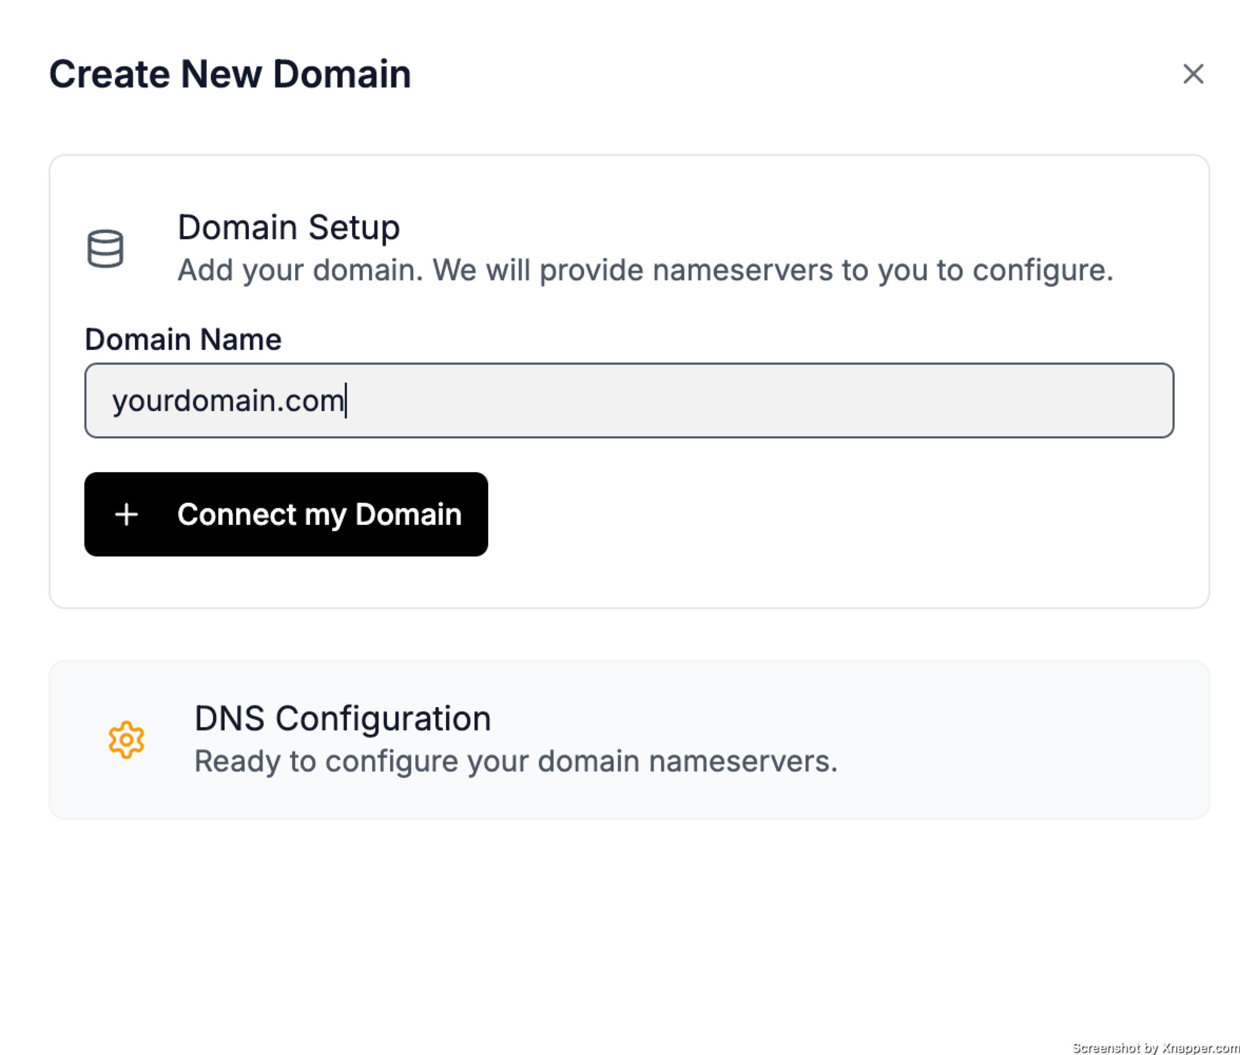
Task: Click the Create New Domain title
Action: (230, 74)
